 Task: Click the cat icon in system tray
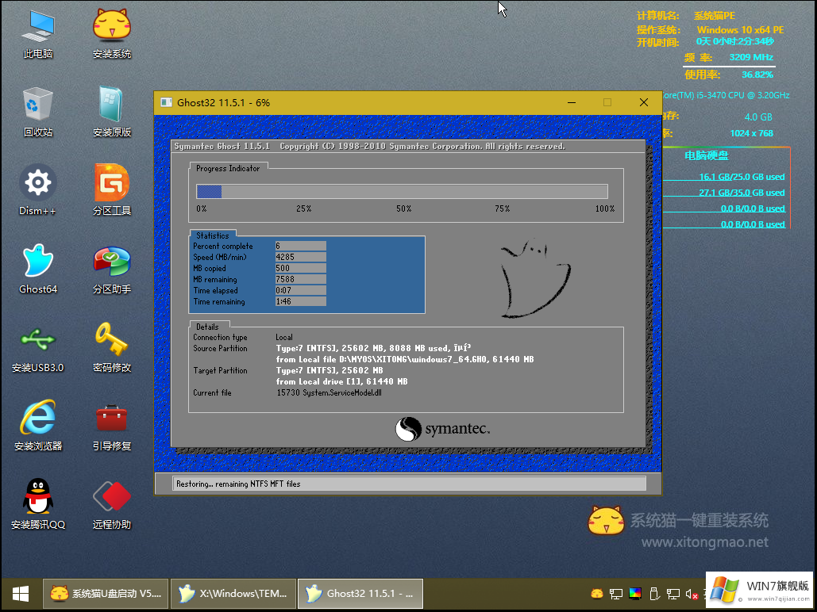coord(597,594)
